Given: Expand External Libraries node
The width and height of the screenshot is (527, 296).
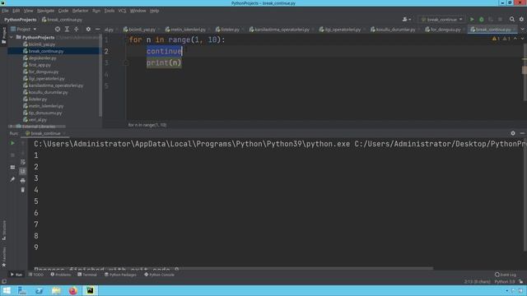Looking at the screenshot, I should (11, 126).
